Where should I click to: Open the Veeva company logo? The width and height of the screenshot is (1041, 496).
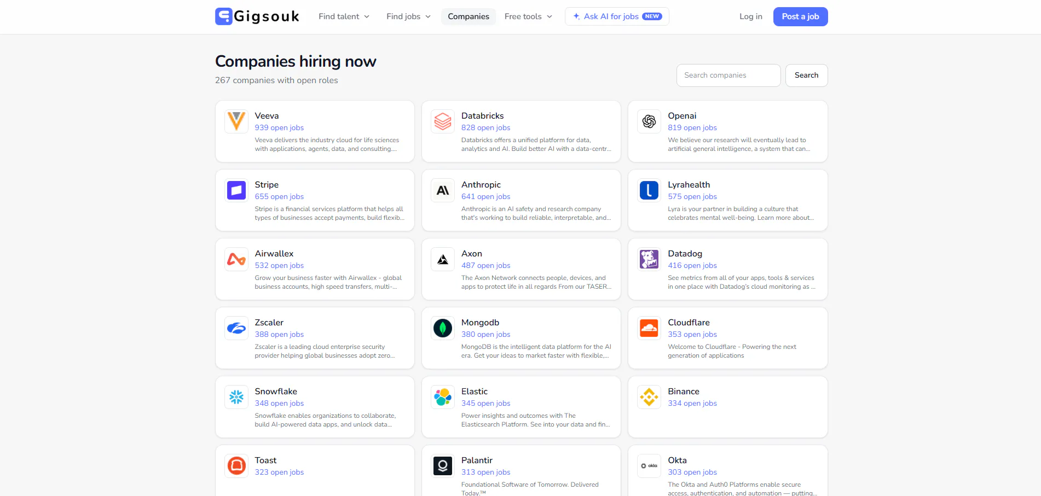236,121
